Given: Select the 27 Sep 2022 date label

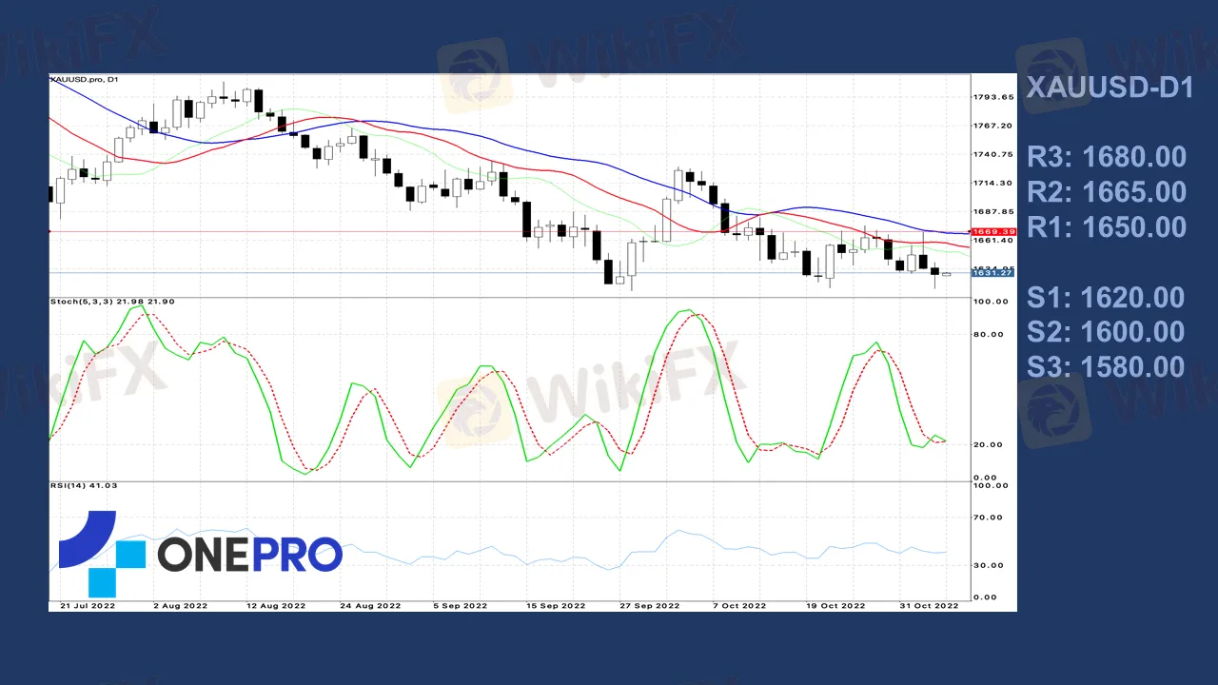Looking at the screenshot, I should (649, 605).
